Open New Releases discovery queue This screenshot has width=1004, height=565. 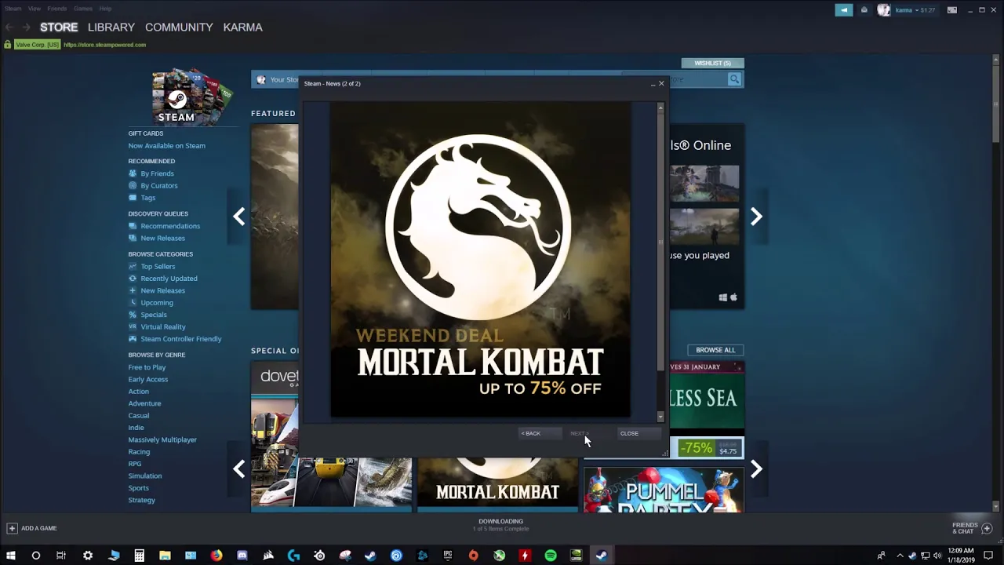pos(163,238)
